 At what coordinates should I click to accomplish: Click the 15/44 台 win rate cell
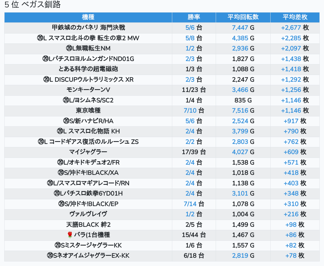[x=194, y=235]
